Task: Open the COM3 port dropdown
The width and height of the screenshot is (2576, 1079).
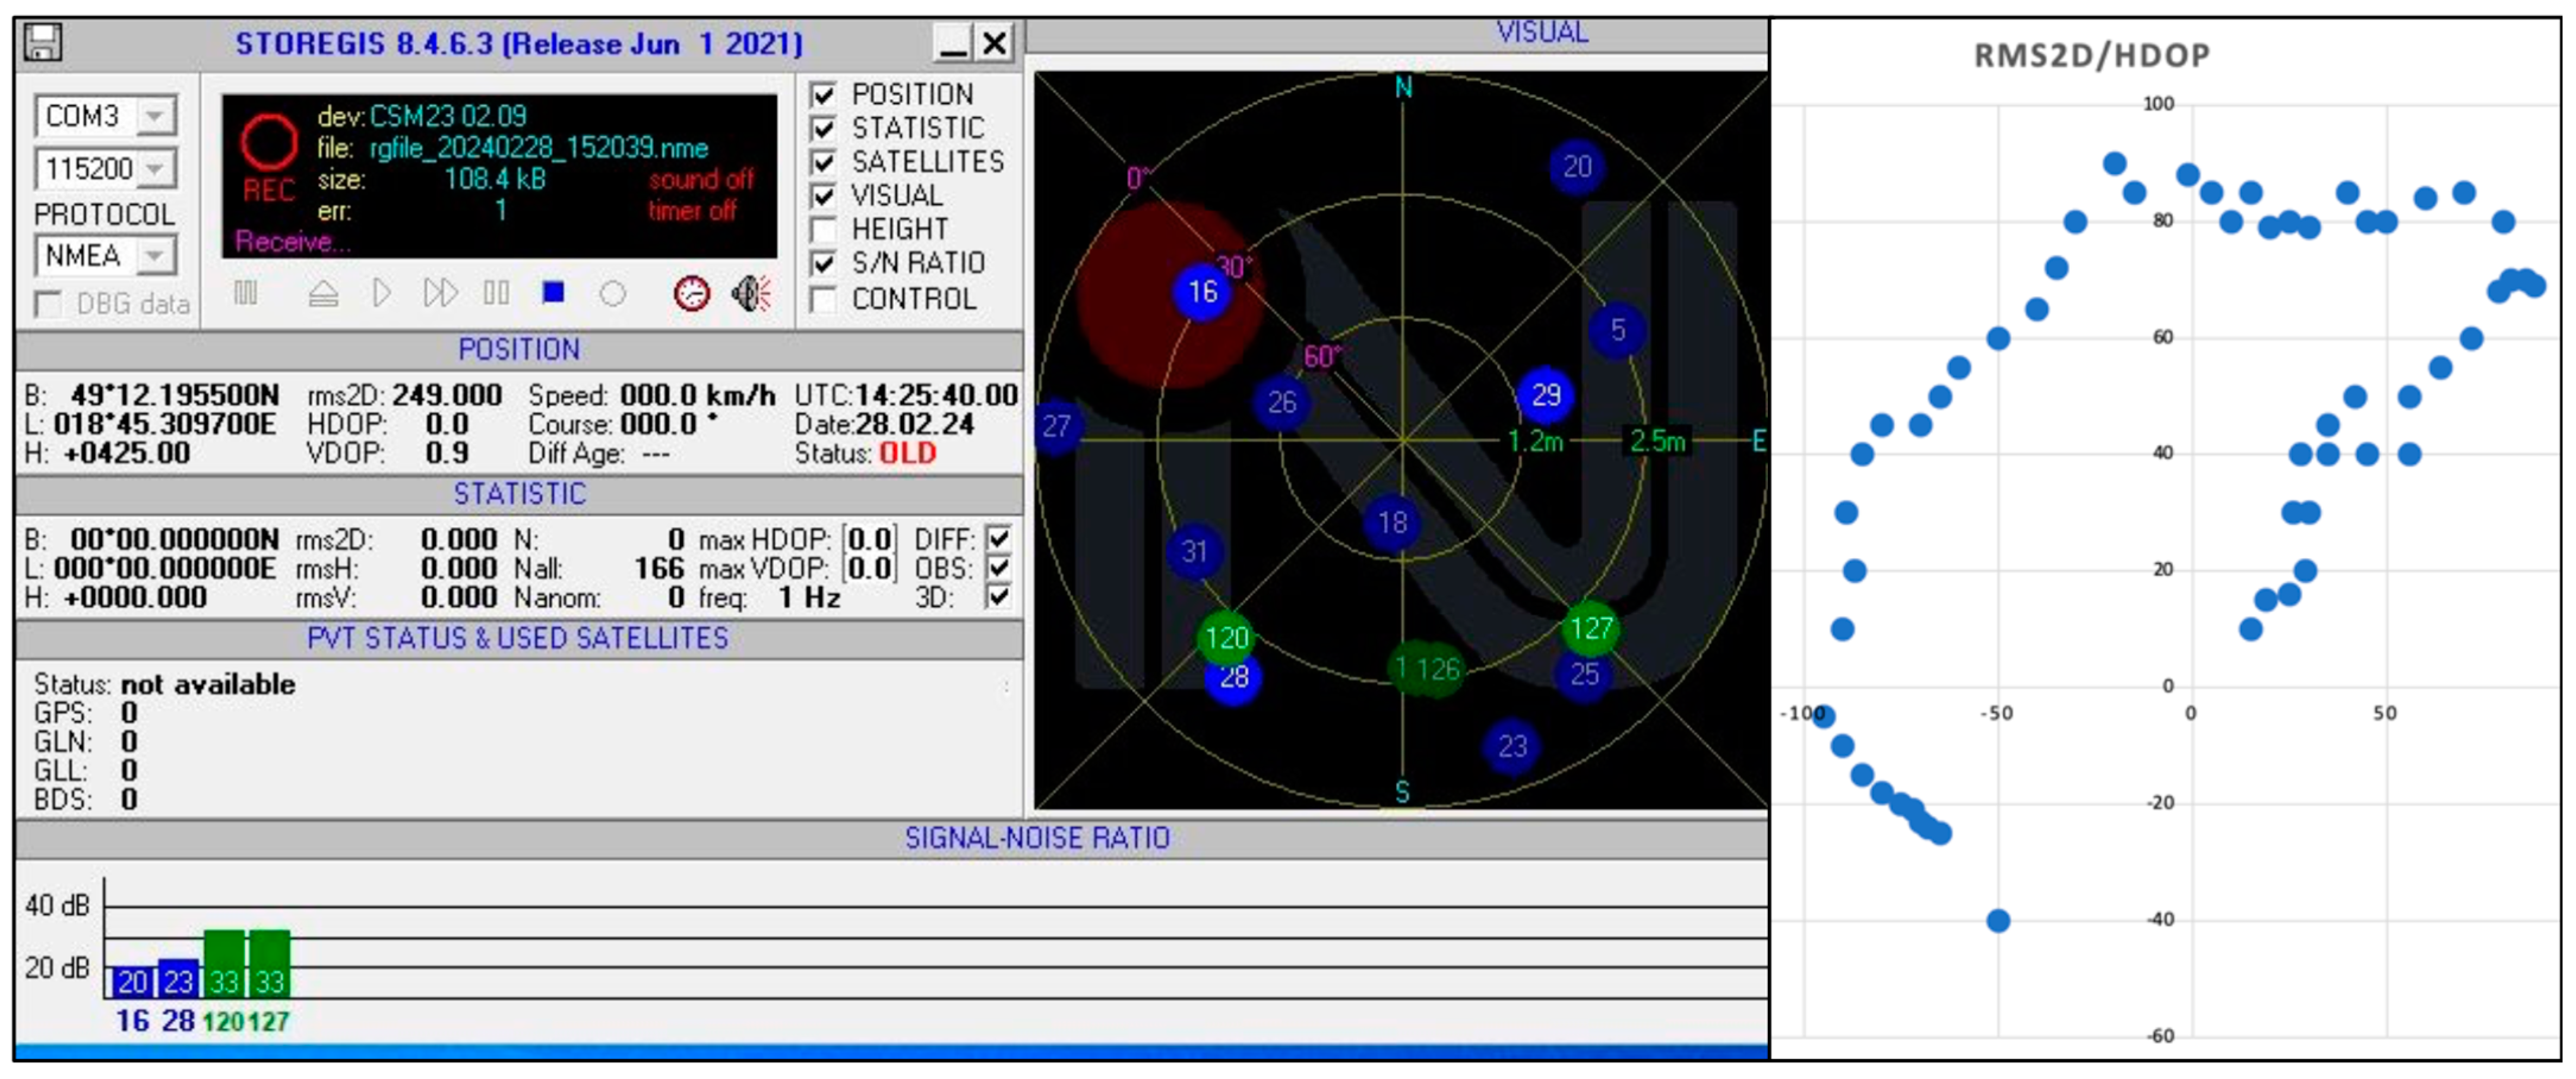Action: tap(154, 116)
